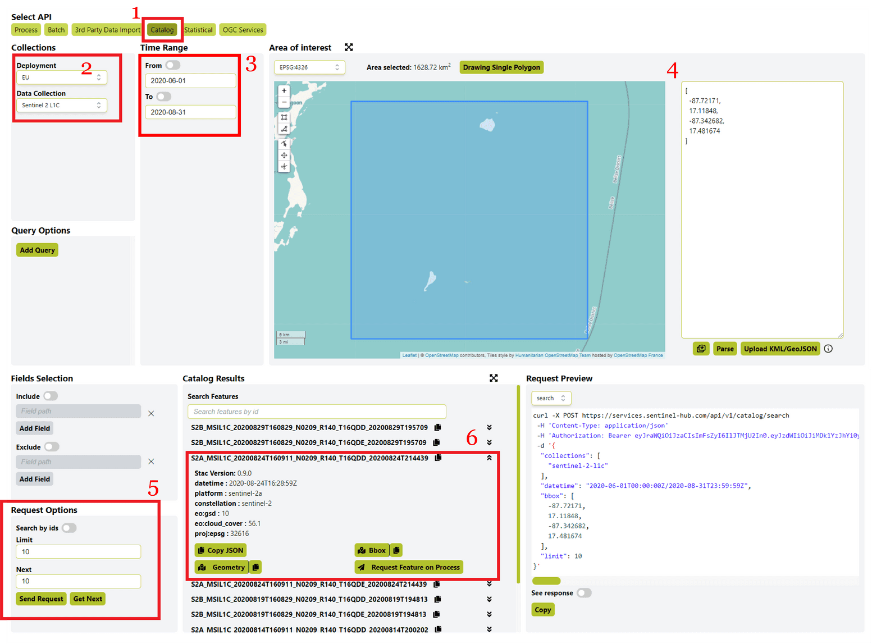This screenshot has width=872, height=644.
Task: Switch to the OGC Services tab
Action: [x=243, y=30]
